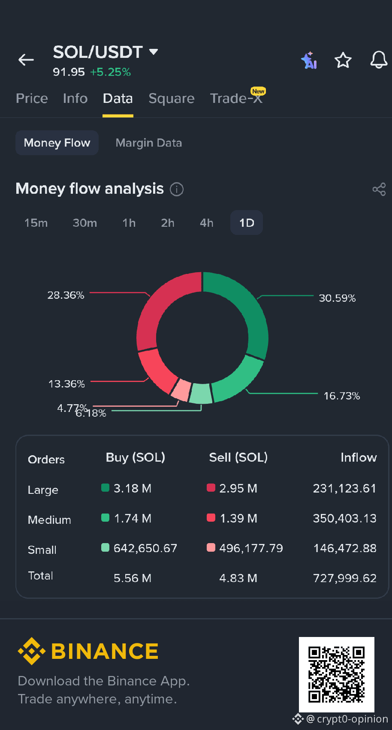Switch to the Info tab
The height and width of the screenshot is (730, 392).
pyautogui.click(x=75, y=99)
